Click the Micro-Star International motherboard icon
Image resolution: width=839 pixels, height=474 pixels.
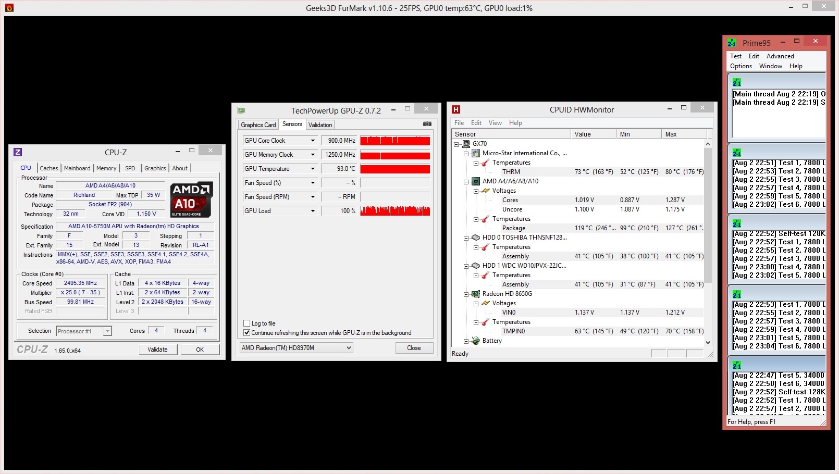coord(476,153)
